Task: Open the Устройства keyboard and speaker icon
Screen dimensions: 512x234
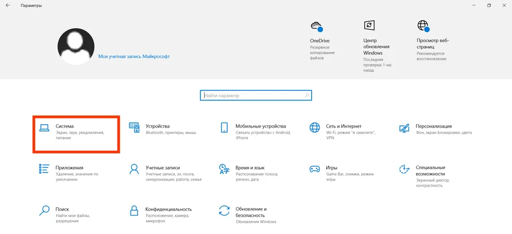Action: tap(134, 128)
